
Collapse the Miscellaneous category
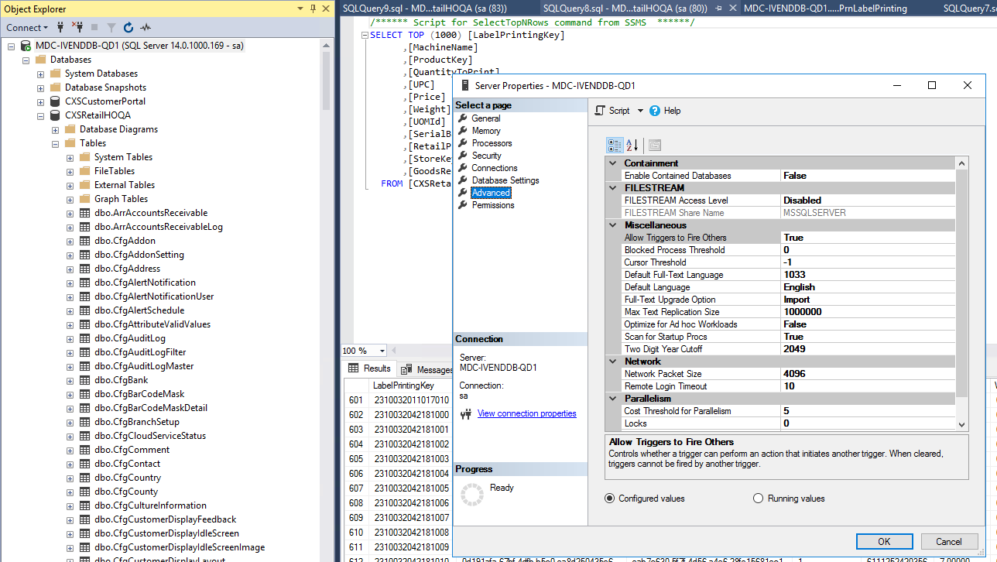coord(612,225)
